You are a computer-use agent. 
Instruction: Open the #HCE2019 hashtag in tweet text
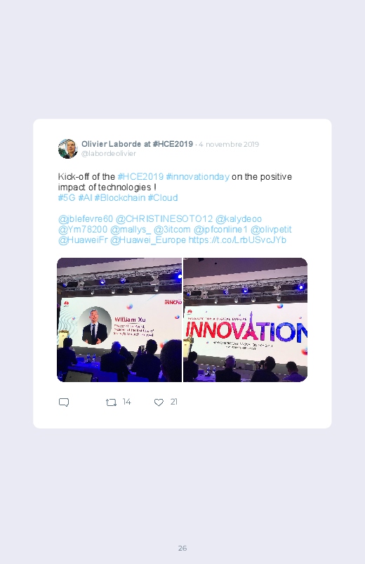[x=140, y=176]
